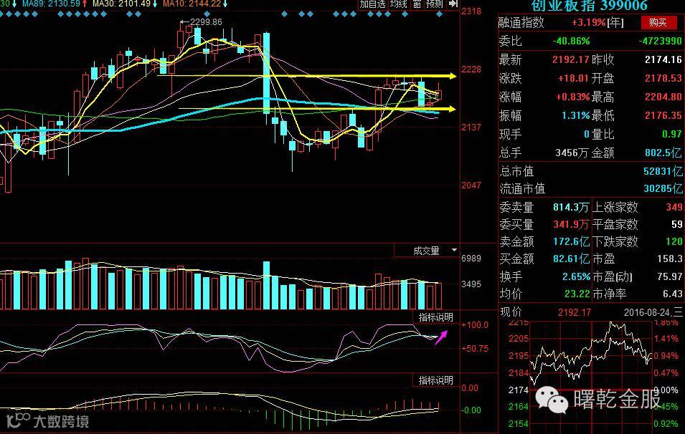Select the 昨收 value 2174.16

(x=663, y=59)
